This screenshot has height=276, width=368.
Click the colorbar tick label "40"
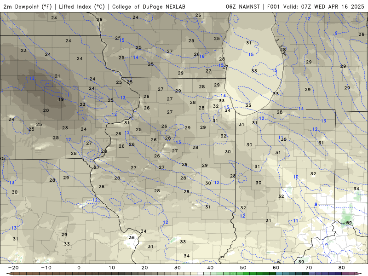(x=210, y=268)
